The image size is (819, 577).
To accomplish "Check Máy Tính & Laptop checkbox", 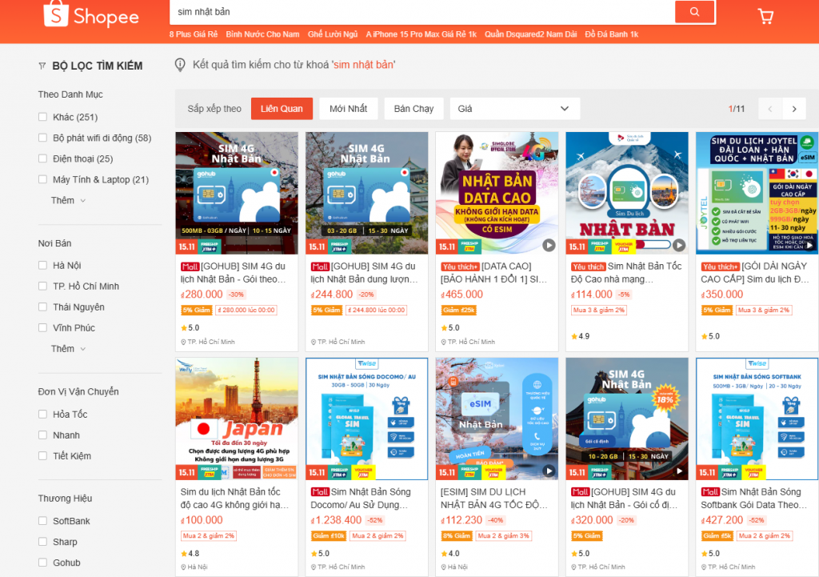I will coord(43,179).
